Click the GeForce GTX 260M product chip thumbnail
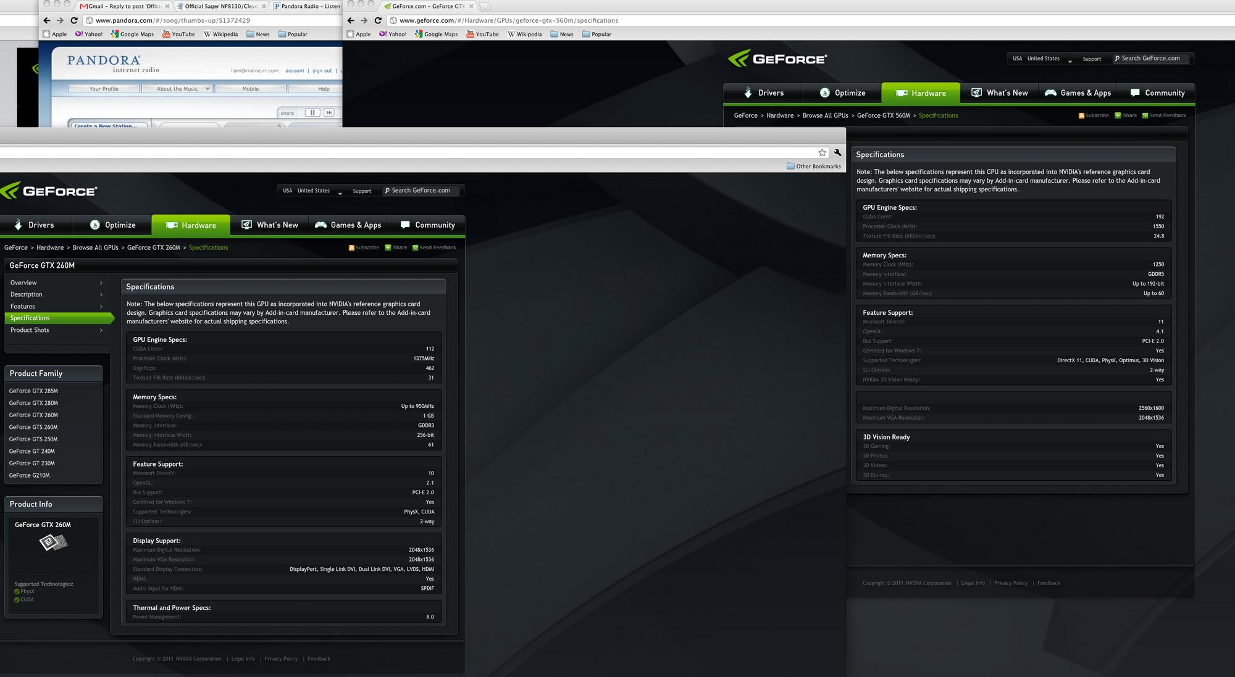The height and width of the screenshot is (677, 1235). [x=54, y=542]
